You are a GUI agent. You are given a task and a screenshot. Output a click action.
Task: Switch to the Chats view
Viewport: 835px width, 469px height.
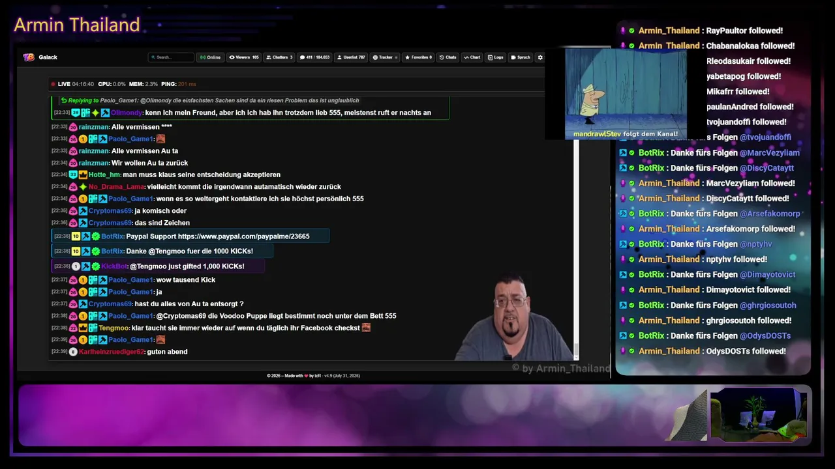point(448,57)
